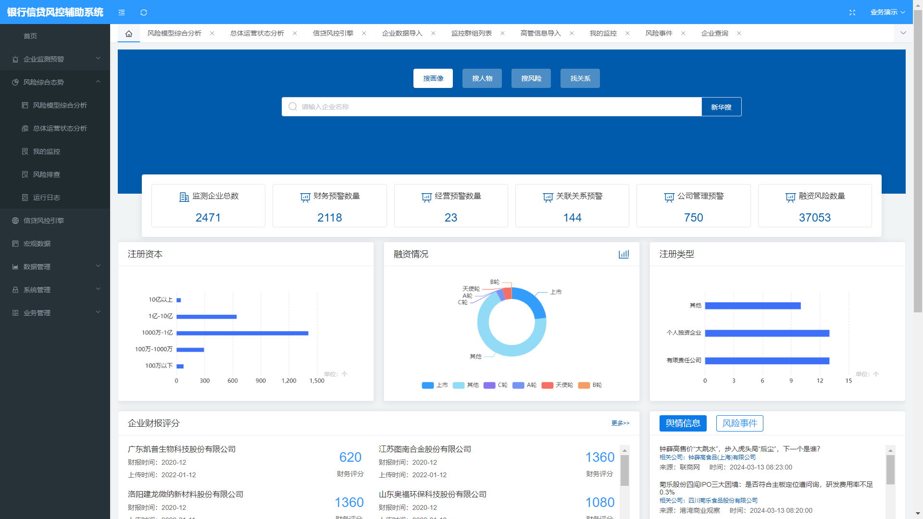This screenshot has height=519, width=923.
Task: Select the 找关系 search mode
Action: click(x=580, y=78)
